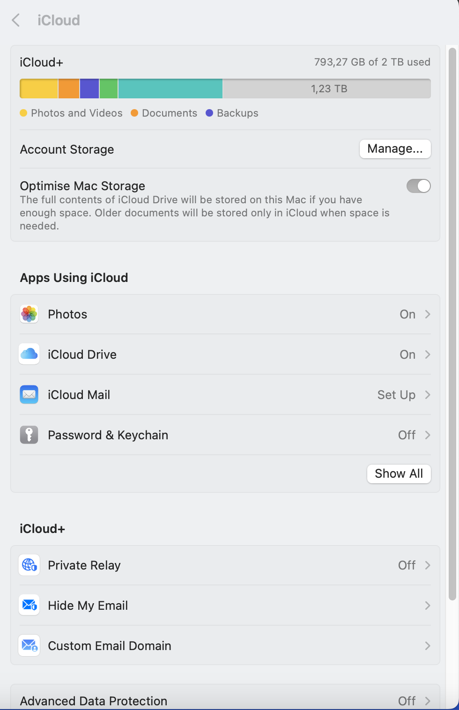
Task: Click the Password & Keychain key icon
Action: pos(29,435)
